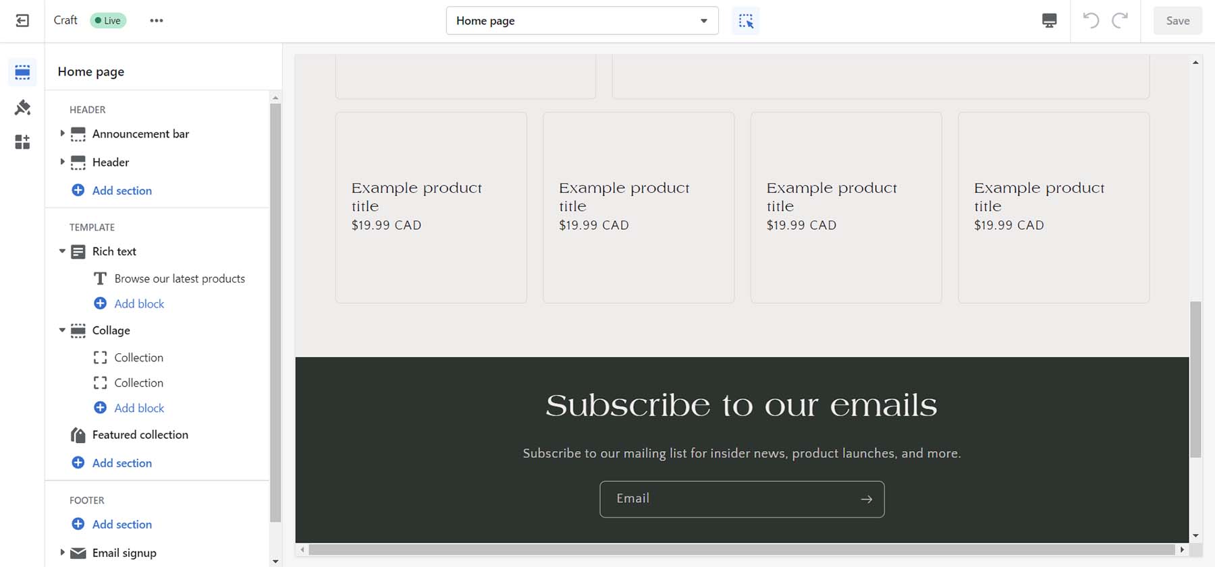Click the second Collection block frame icon
The image size is (1215, 567).
pos(100,383)
